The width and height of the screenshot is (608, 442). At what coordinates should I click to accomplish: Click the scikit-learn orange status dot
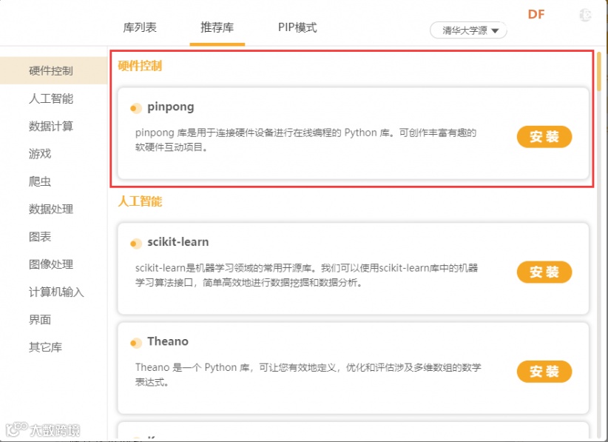click(135, 244)
